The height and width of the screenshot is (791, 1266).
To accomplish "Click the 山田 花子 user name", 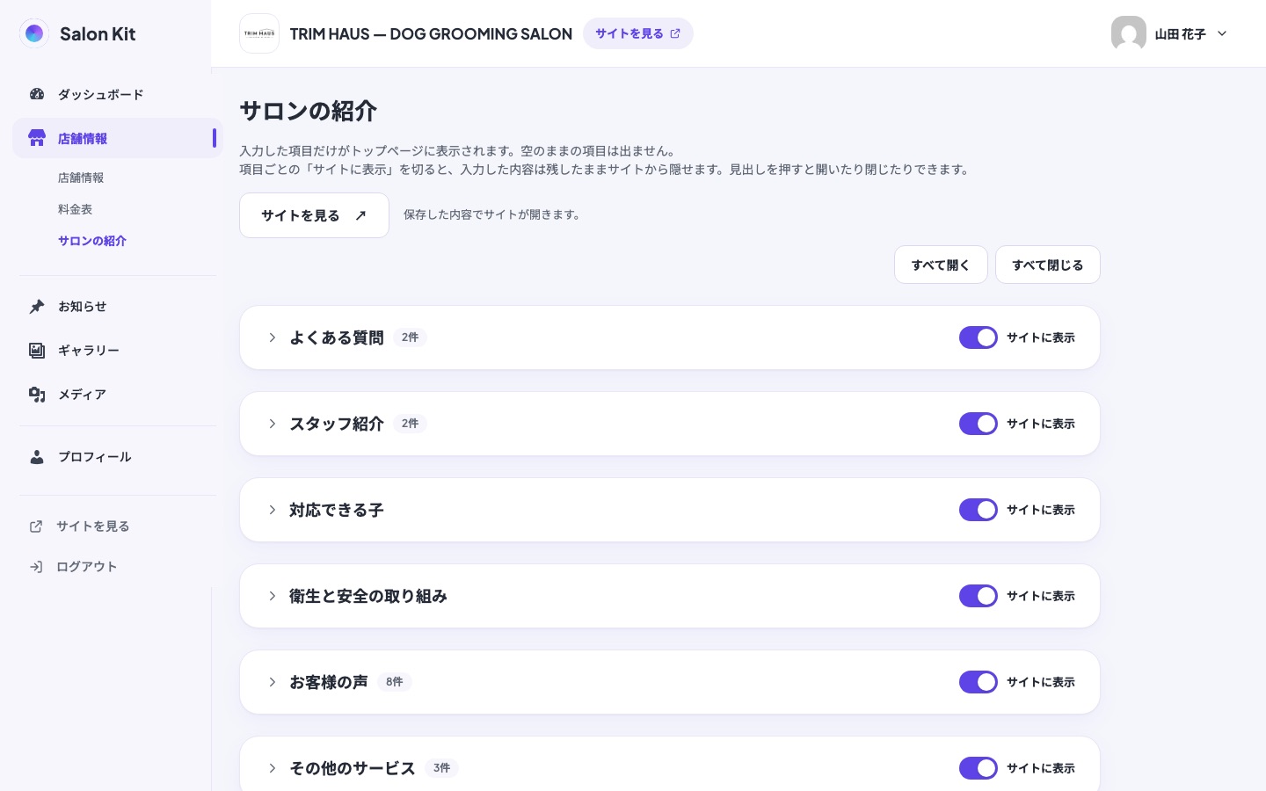I will coord(1180,34).
